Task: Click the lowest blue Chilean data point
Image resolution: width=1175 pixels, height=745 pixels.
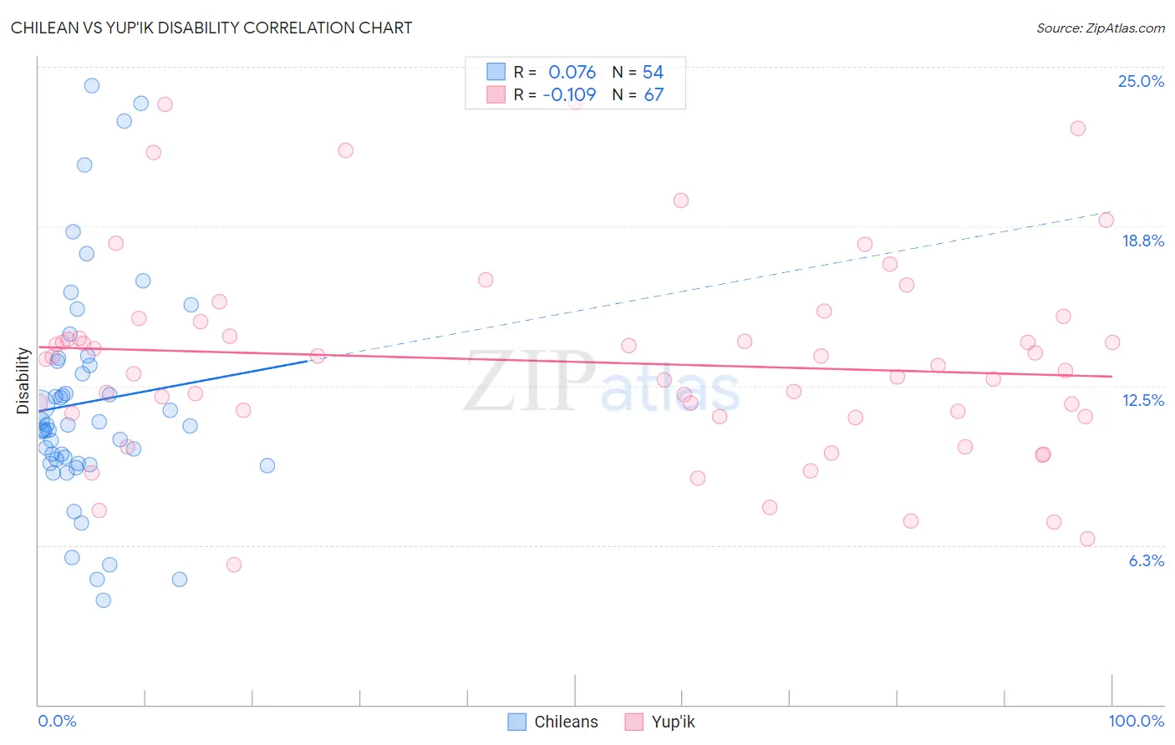Action: [x=104, y=600]
